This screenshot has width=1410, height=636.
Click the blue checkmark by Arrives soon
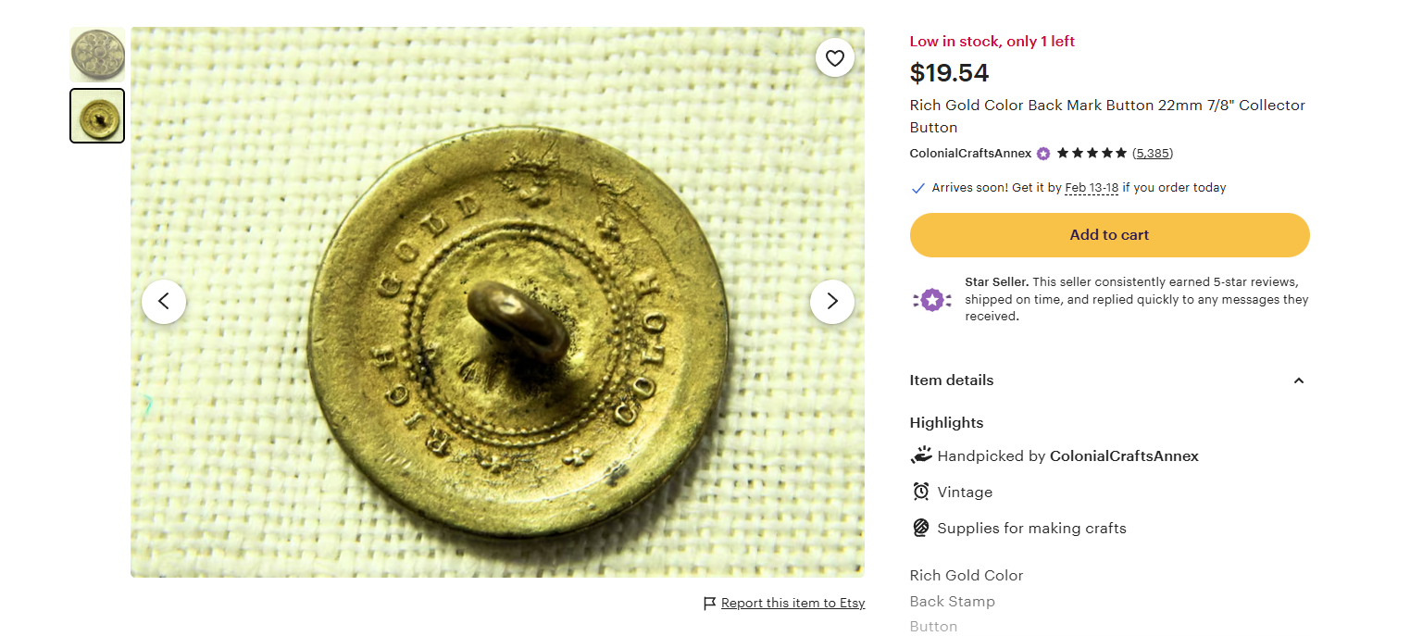(918, 188)
